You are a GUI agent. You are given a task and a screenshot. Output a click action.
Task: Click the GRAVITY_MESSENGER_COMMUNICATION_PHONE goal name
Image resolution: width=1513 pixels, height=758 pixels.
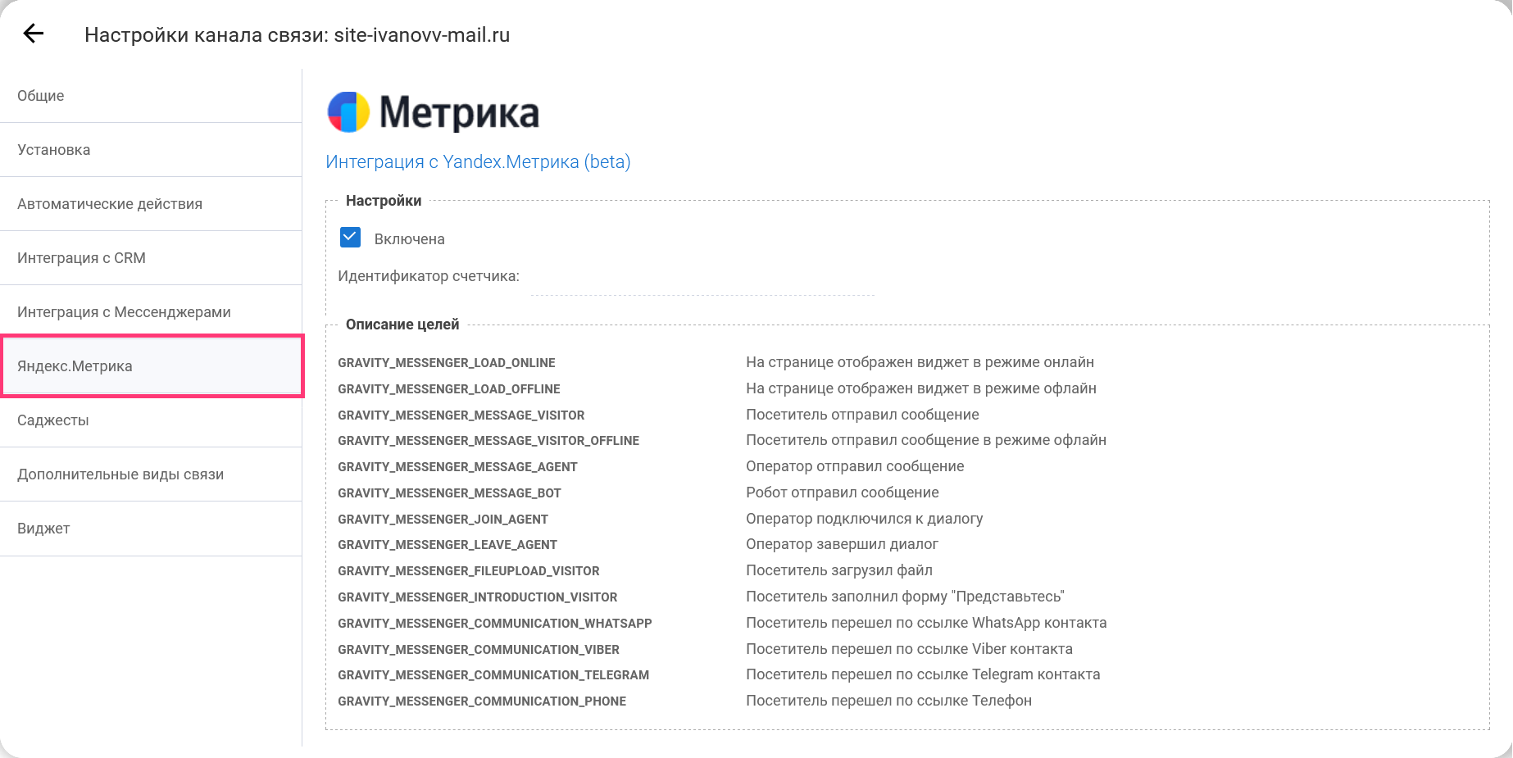coord(482,701)
